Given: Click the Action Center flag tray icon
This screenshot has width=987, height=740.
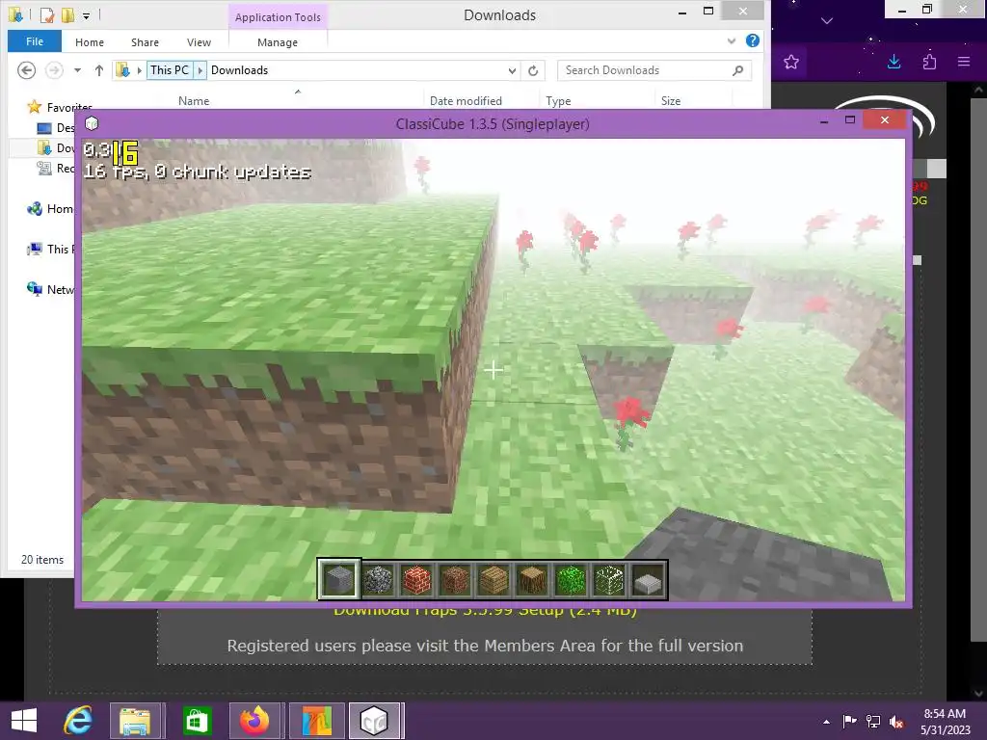Looking at the screenshot, I should click(x=850, y=722).
